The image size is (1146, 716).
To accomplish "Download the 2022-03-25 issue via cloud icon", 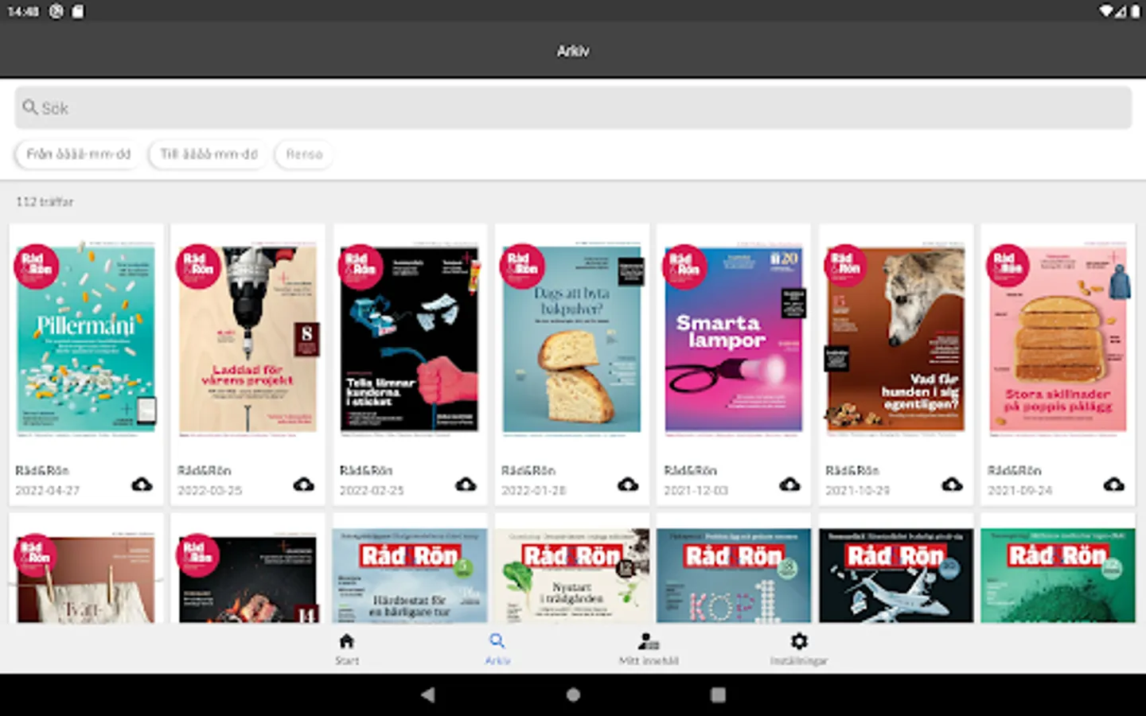I will (303, 484).
